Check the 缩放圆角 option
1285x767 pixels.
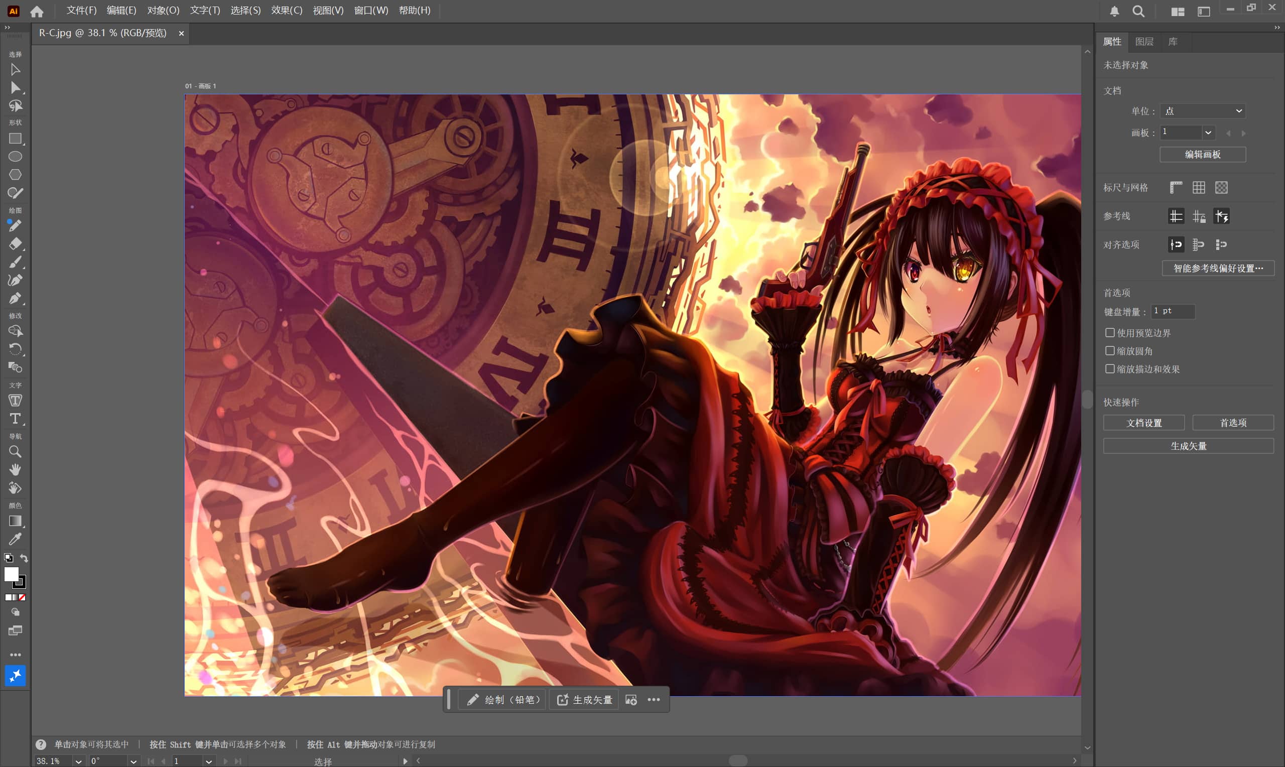[1109, 351]
